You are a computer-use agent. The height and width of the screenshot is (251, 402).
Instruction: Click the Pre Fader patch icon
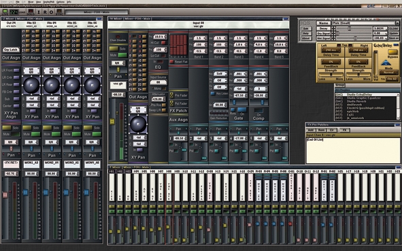click(x=172, y=95)
